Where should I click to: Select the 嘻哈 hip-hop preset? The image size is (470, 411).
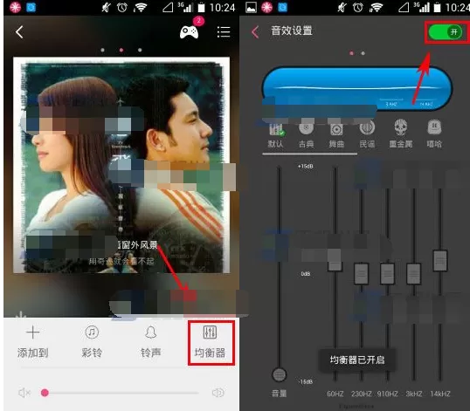(x=434, y=134)
